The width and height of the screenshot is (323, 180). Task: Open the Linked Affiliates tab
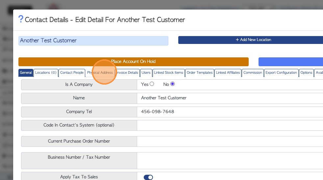[228, 73]
